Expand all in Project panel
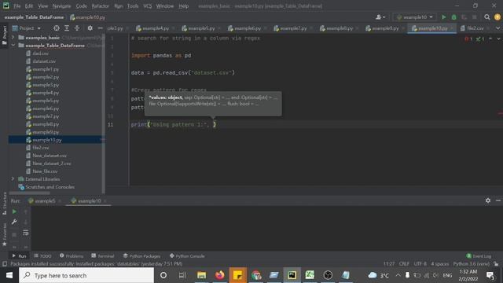This screenshot has height=283, width=503. pos(67,28)
